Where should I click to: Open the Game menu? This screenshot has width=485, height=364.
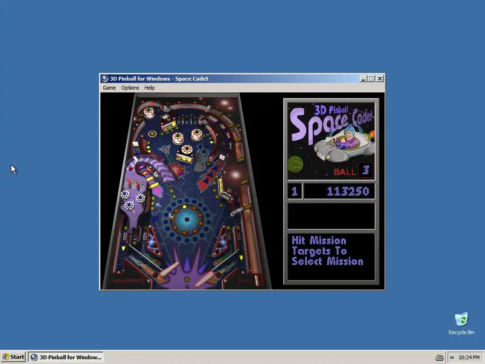[109, 88]
